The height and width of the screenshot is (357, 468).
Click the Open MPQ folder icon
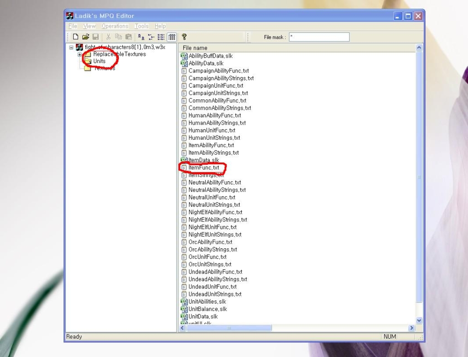coord(85,37)
